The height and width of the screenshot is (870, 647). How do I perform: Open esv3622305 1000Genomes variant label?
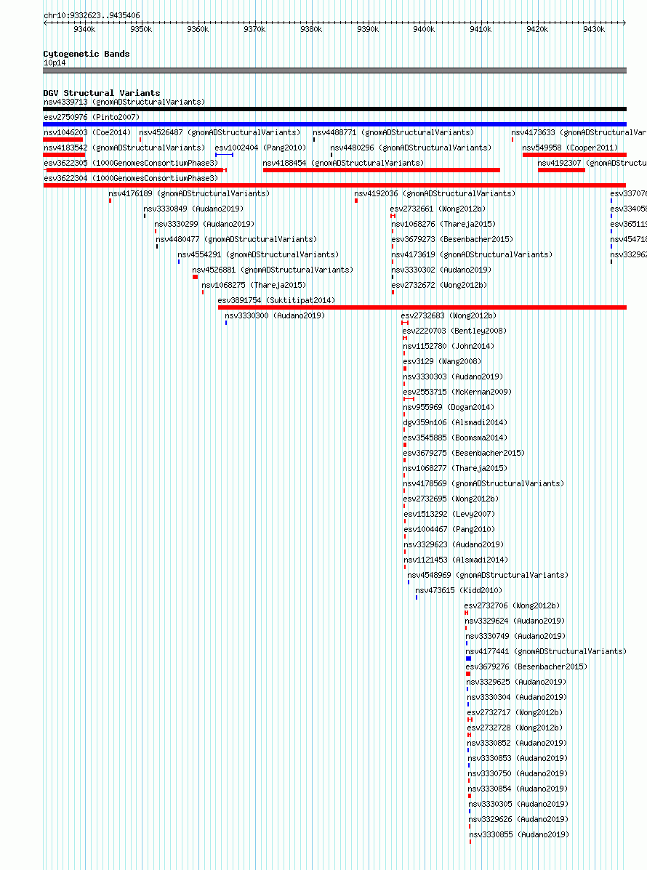(131, 163)
